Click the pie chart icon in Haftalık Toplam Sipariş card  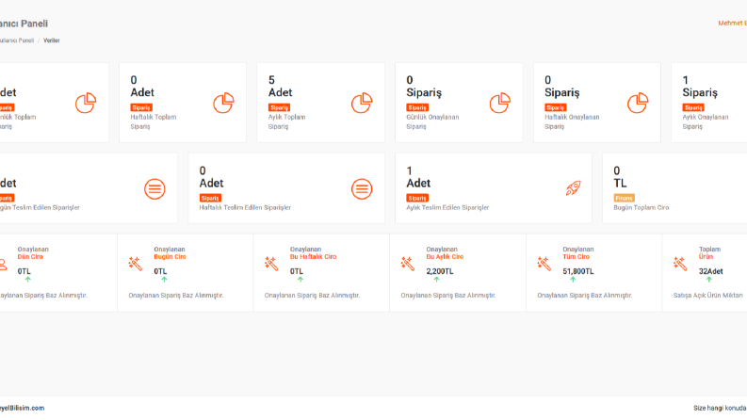tap(223, 103)
